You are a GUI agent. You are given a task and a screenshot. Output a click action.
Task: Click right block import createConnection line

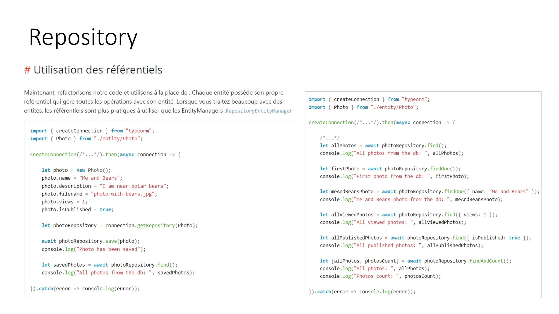[369, 99]
